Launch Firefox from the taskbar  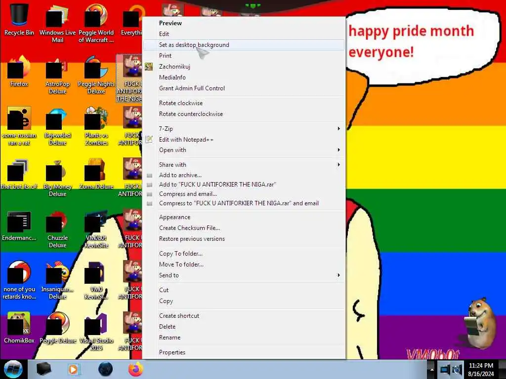tap(135, 369)
